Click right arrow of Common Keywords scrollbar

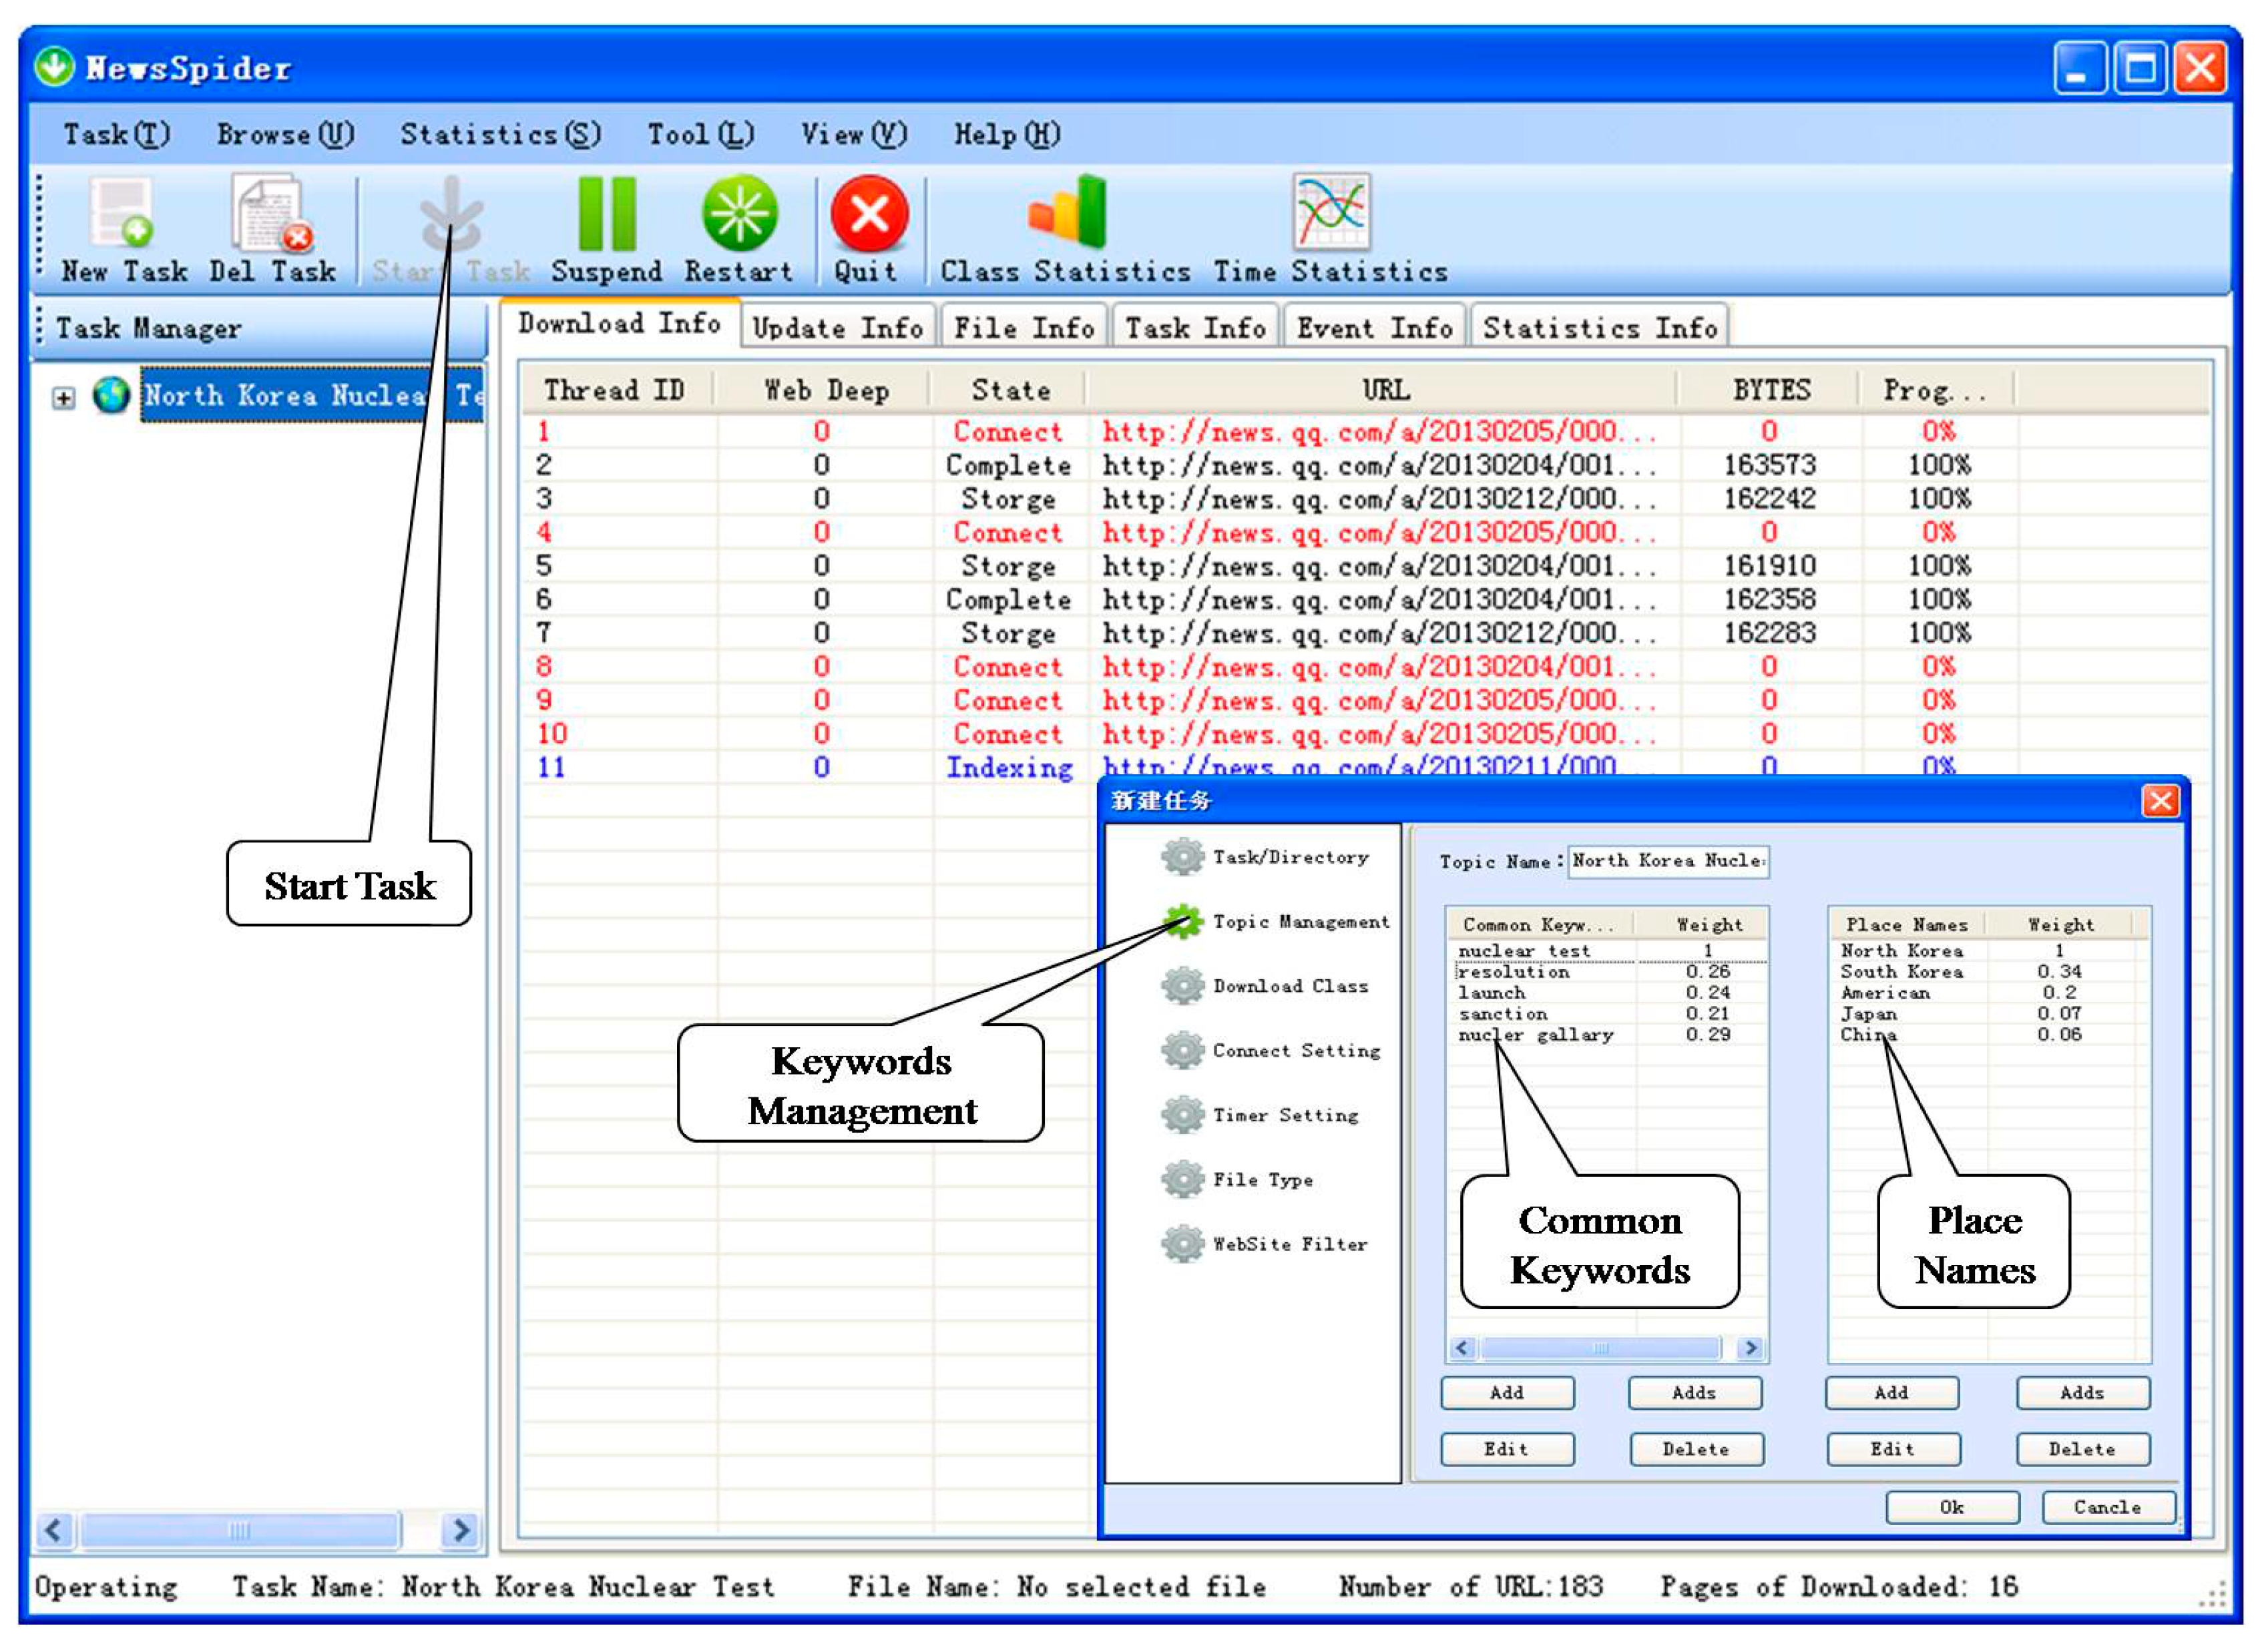coord(1750,1349)
